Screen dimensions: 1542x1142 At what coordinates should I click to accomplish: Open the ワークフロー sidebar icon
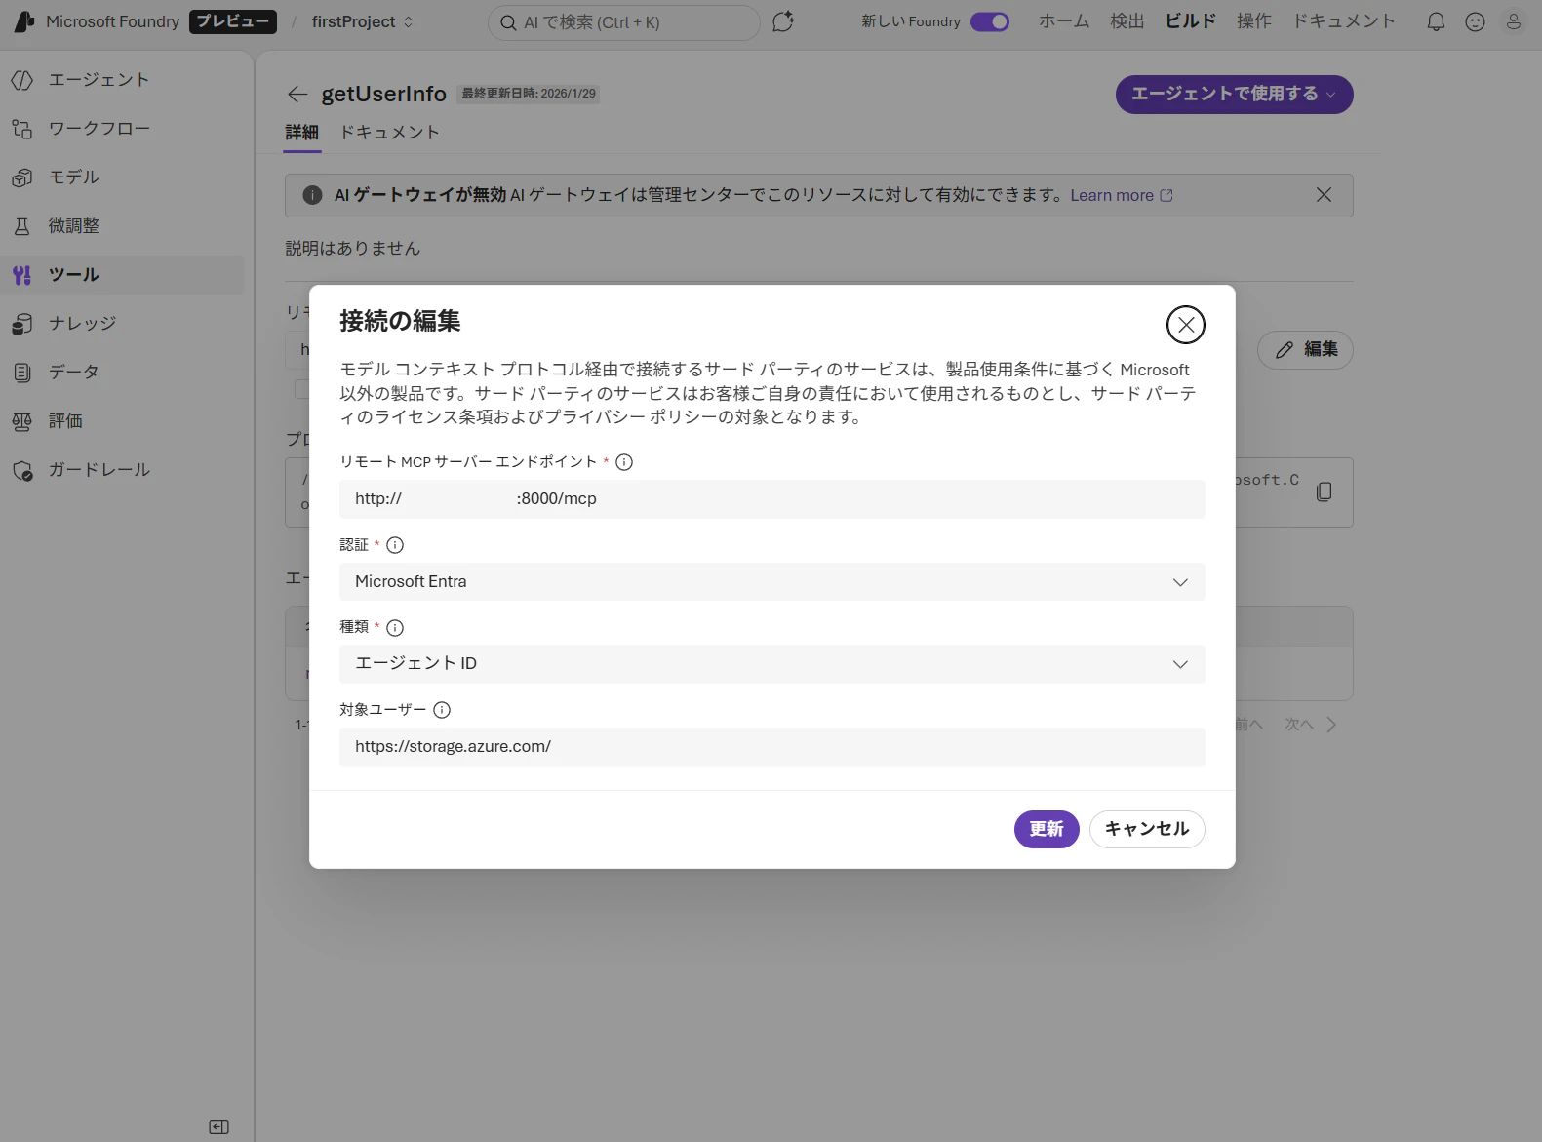pyautogui.click(x=22, y=129)
